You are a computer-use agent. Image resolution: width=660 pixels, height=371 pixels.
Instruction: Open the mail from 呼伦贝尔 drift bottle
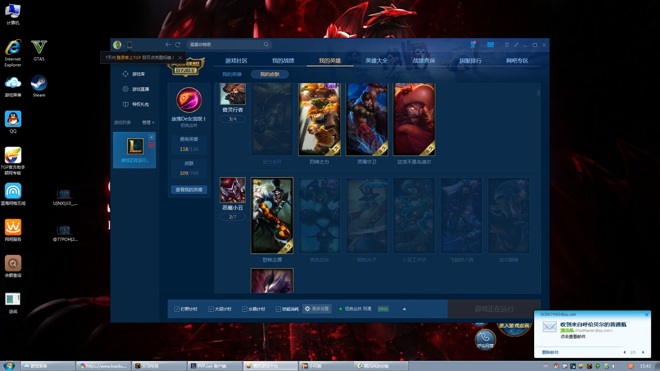tap(593, 324)
